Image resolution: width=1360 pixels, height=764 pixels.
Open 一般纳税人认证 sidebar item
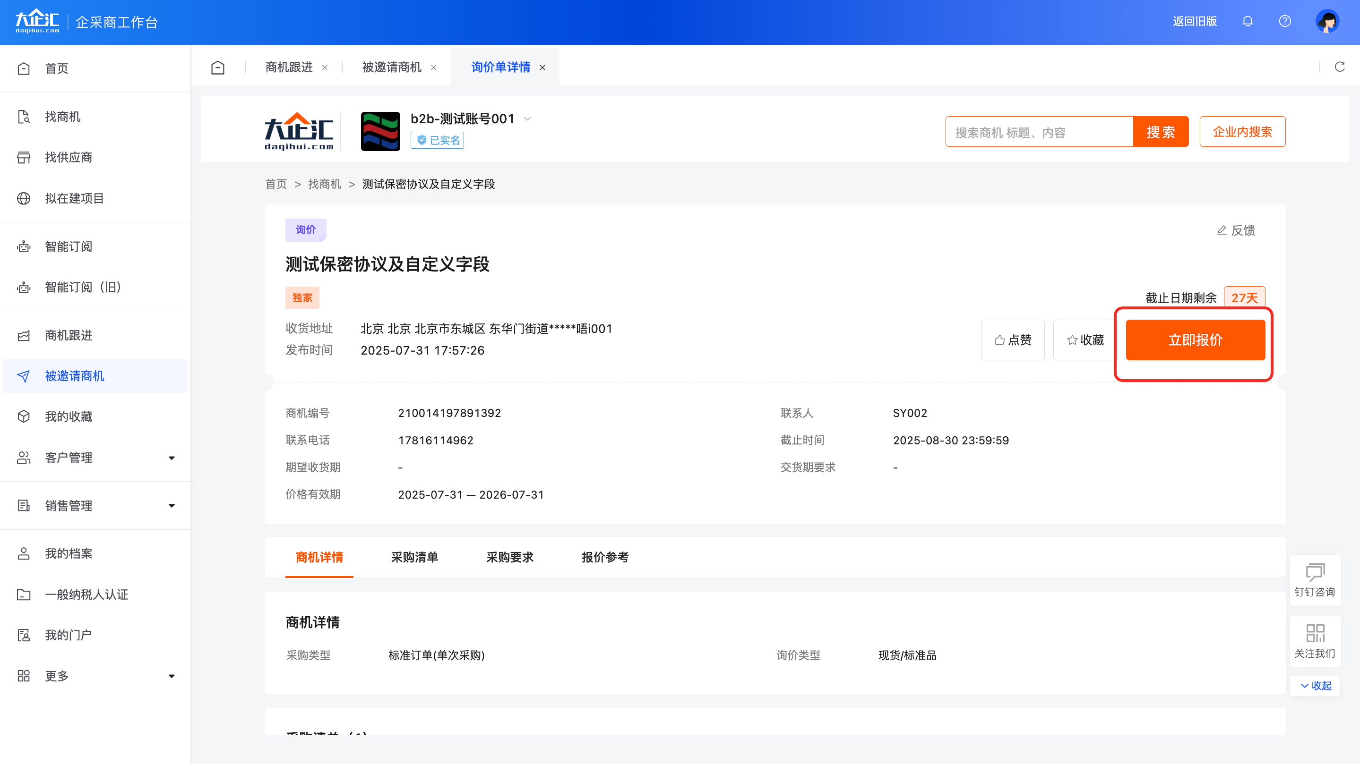[x=95, y=594]
